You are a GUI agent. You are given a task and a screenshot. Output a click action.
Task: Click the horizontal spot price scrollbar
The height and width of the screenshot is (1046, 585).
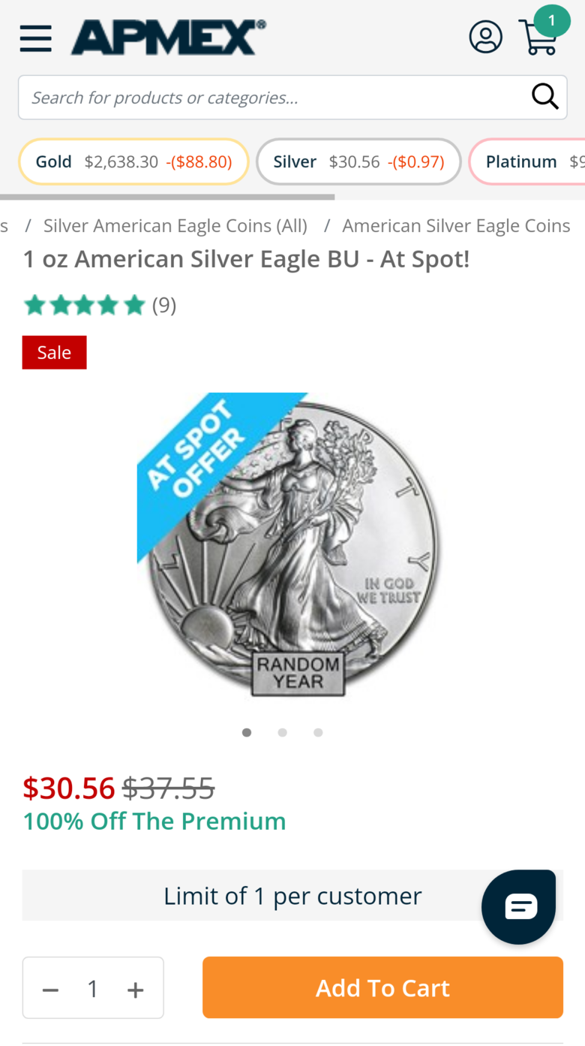coord(167,197)
